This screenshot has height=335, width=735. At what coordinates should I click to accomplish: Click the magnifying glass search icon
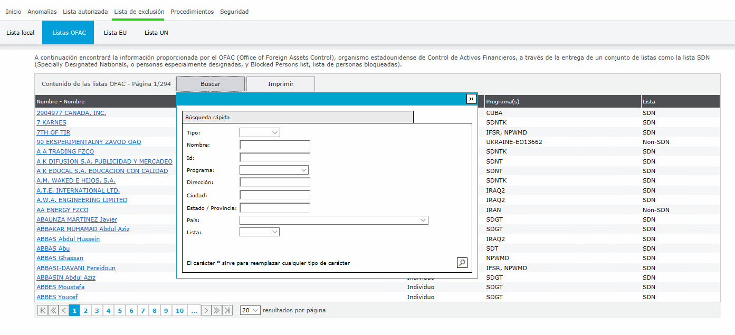coord(462,262)
